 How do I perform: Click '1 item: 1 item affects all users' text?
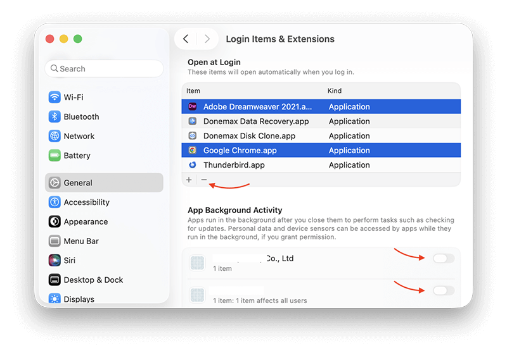260,300
